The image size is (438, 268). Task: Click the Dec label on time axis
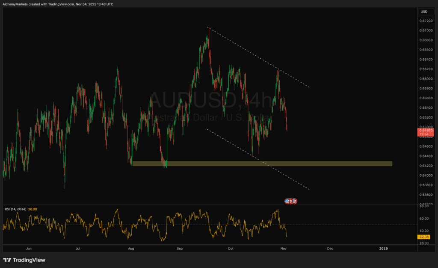pos(330,248)
